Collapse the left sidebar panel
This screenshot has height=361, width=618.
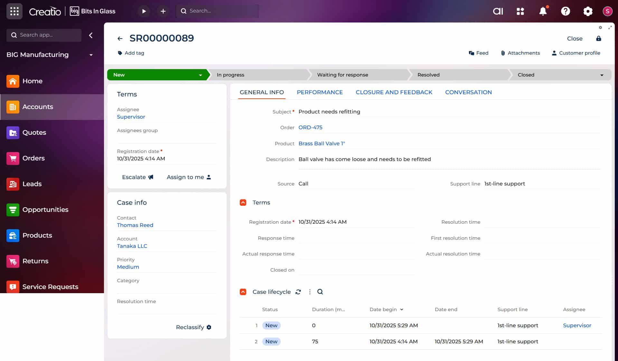[91, 35]
